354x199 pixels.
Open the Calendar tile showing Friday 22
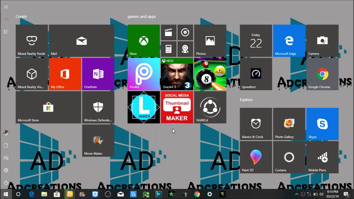coord(256,41)
